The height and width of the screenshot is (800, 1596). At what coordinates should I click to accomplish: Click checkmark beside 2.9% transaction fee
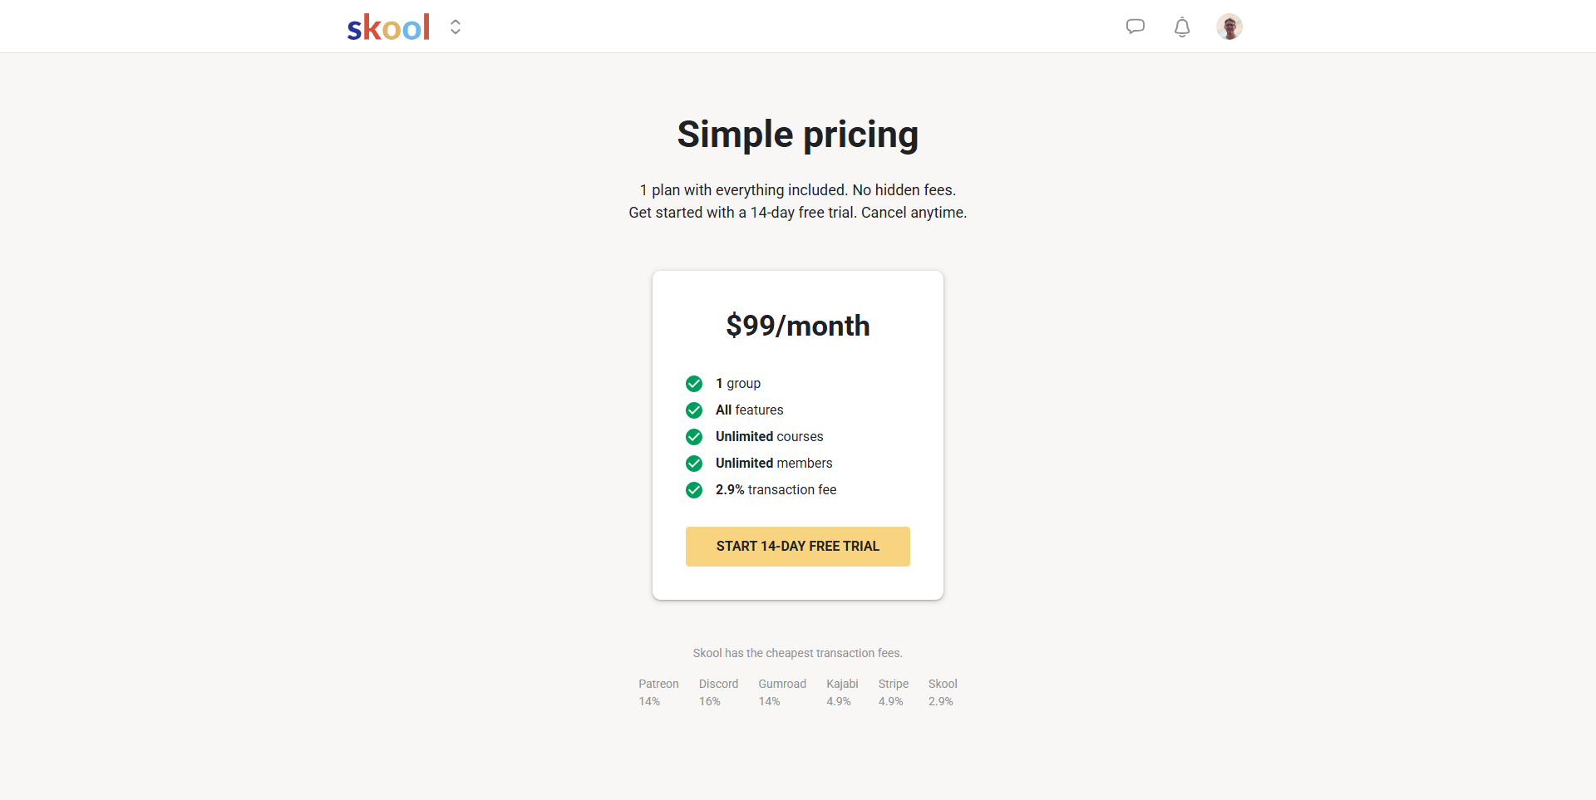(694, 490)
